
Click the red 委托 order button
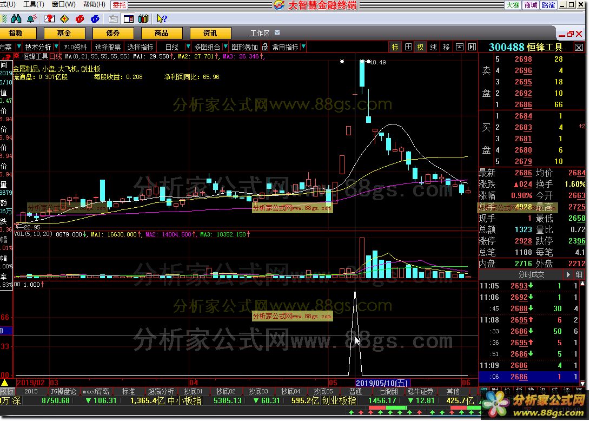119,5
